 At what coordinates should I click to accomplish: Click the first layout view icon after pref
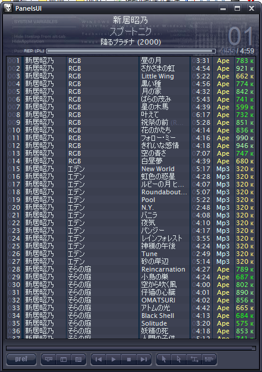pyautogui.click(x=49, y=359)
